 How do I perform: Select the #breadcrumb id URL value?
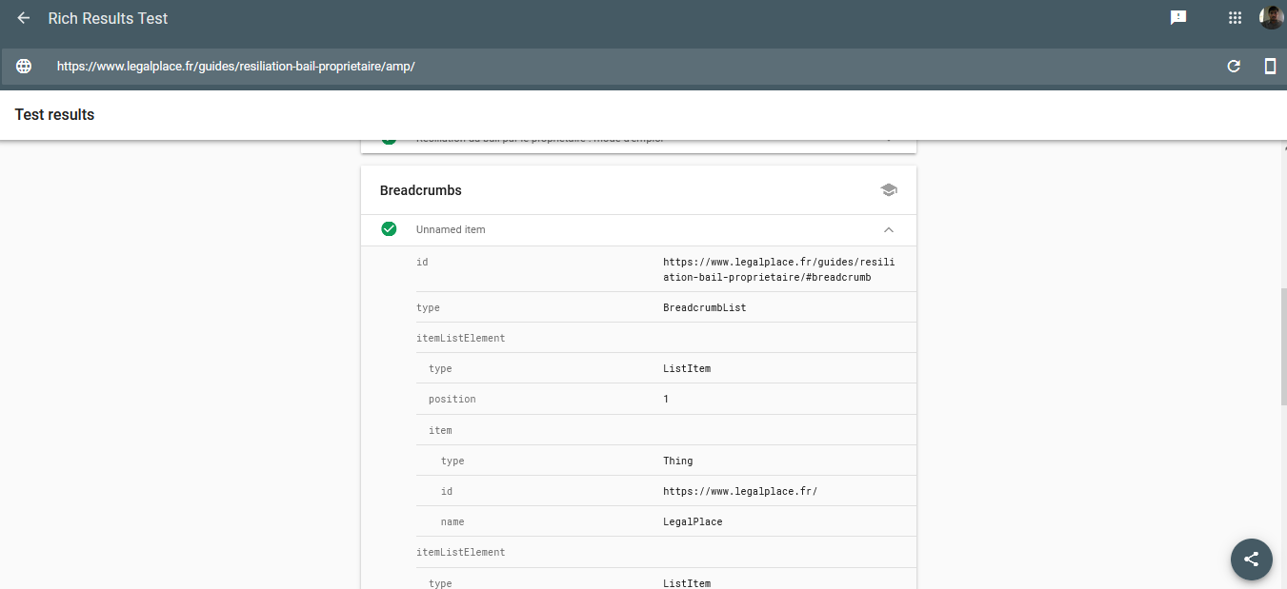tap(778, 269)
